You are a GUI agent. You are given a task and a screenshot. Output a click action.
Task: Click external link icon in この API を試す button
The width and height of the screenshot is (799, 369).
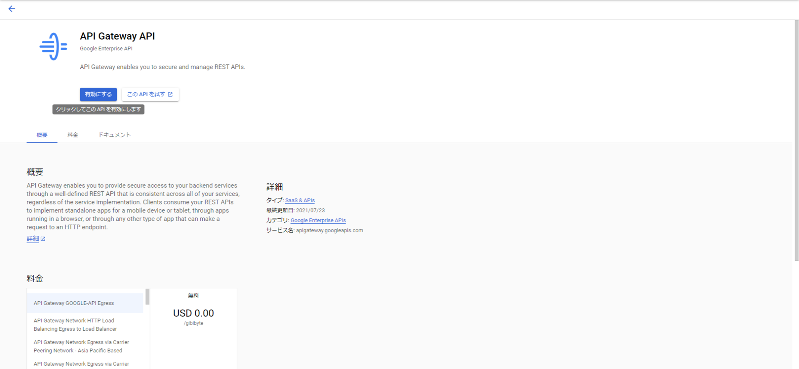[x=170, y=94]
